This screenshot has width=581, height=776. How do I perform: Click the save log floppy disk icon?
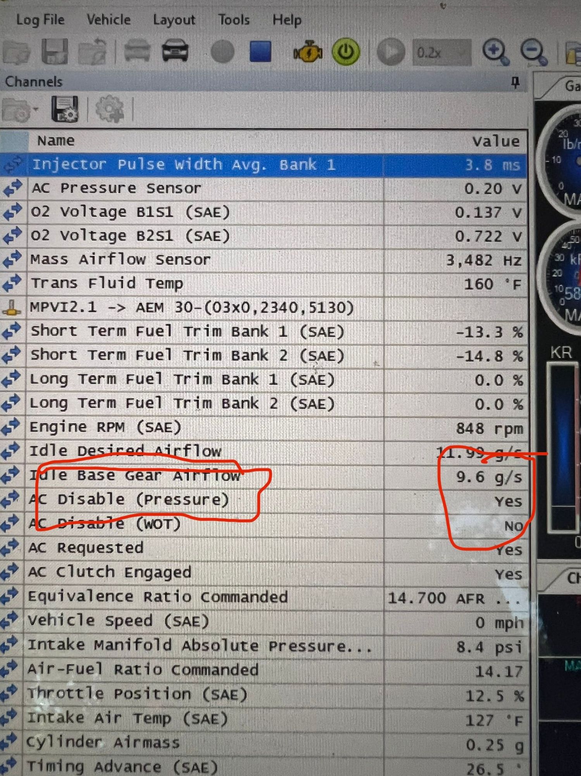click(55, 52)
